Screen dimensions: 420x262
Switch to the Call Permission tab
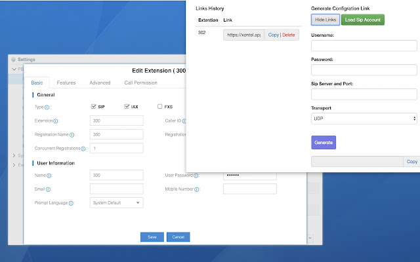pos(140,83)
